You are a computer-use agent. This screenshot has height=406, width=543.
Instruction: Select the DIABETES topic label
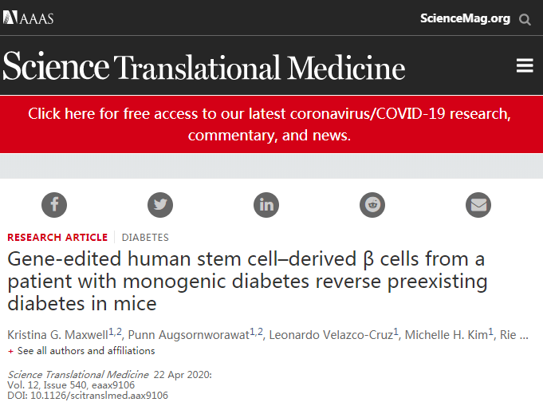click(145, 237)
